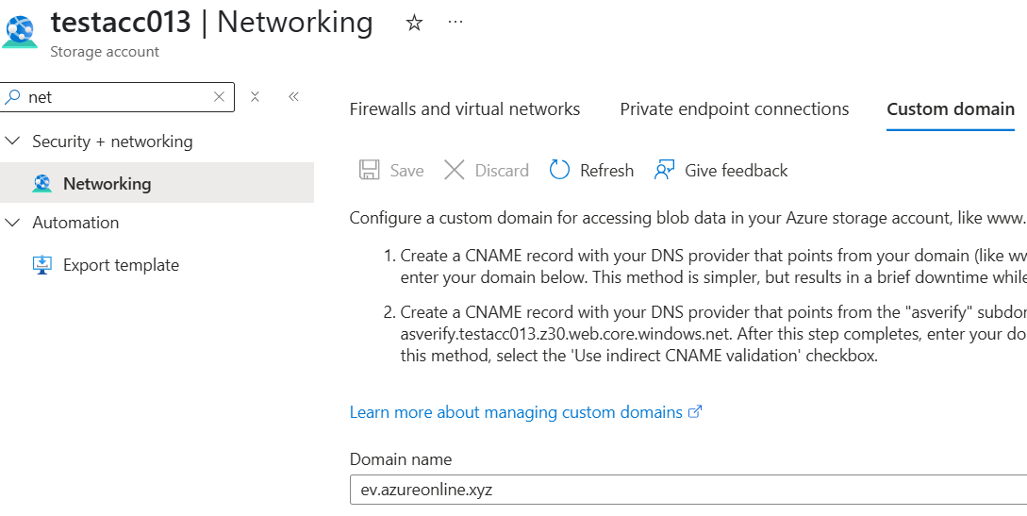The height and width of the screenshot is (516, 1027).
Task: Collapse the sidebar with double chevron
Action: [293, 97]
